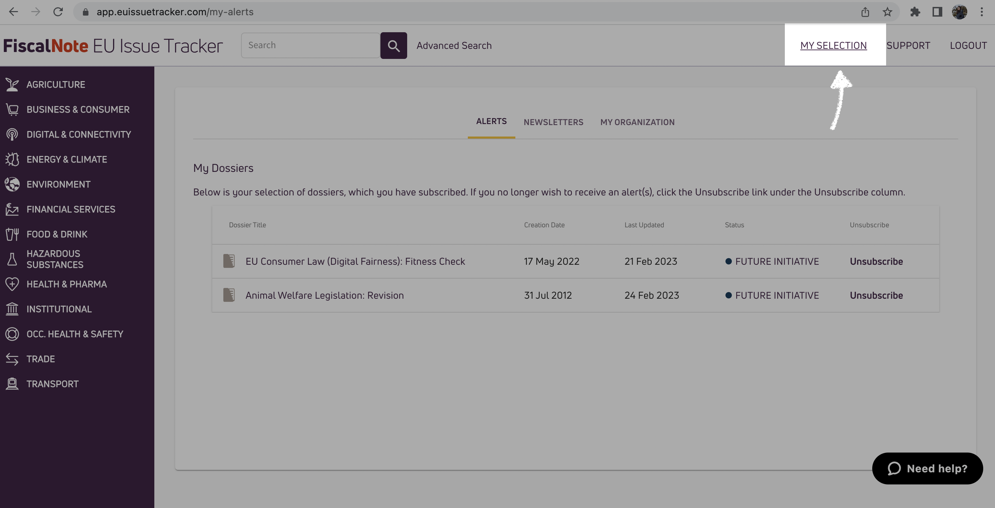Open browser extensions puzzle icon

(x=915, y=12)
